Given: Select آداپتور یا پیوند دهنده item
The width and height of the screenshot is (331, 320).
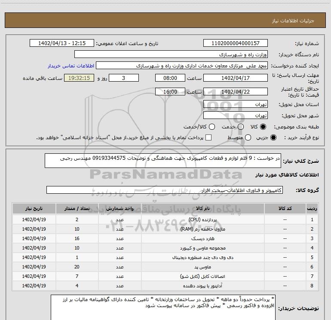Looking at the screenshot, I should (x=202, y=286).
